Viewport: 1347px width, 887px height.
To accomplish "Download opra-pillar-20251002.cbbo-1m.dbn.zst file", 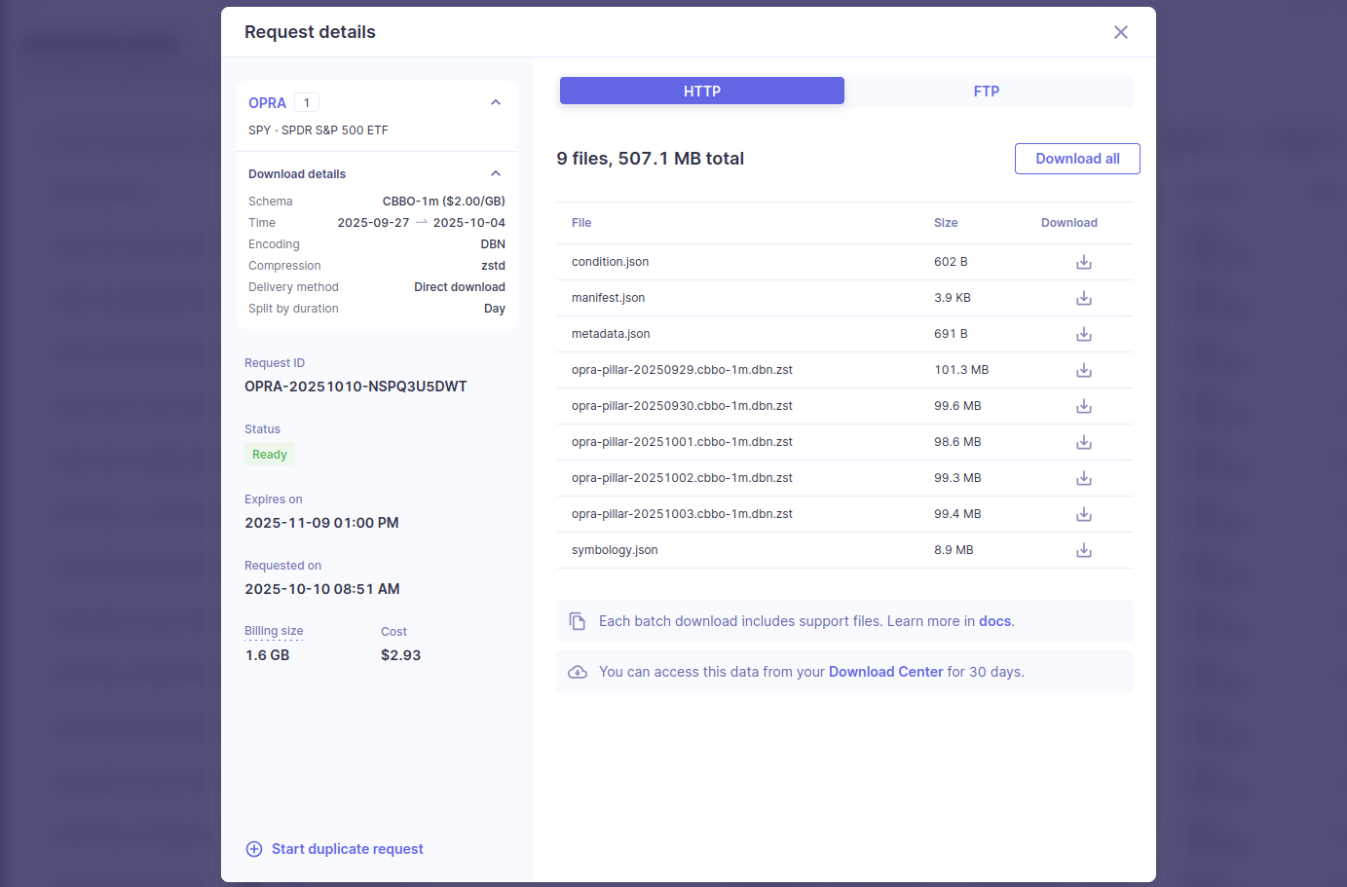I will pos(1083,478).
